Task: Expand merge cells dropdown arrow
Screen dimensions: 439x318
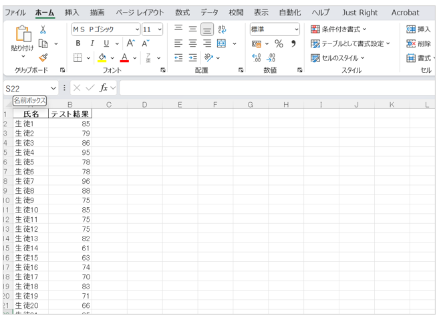Action: coord(235,43)
